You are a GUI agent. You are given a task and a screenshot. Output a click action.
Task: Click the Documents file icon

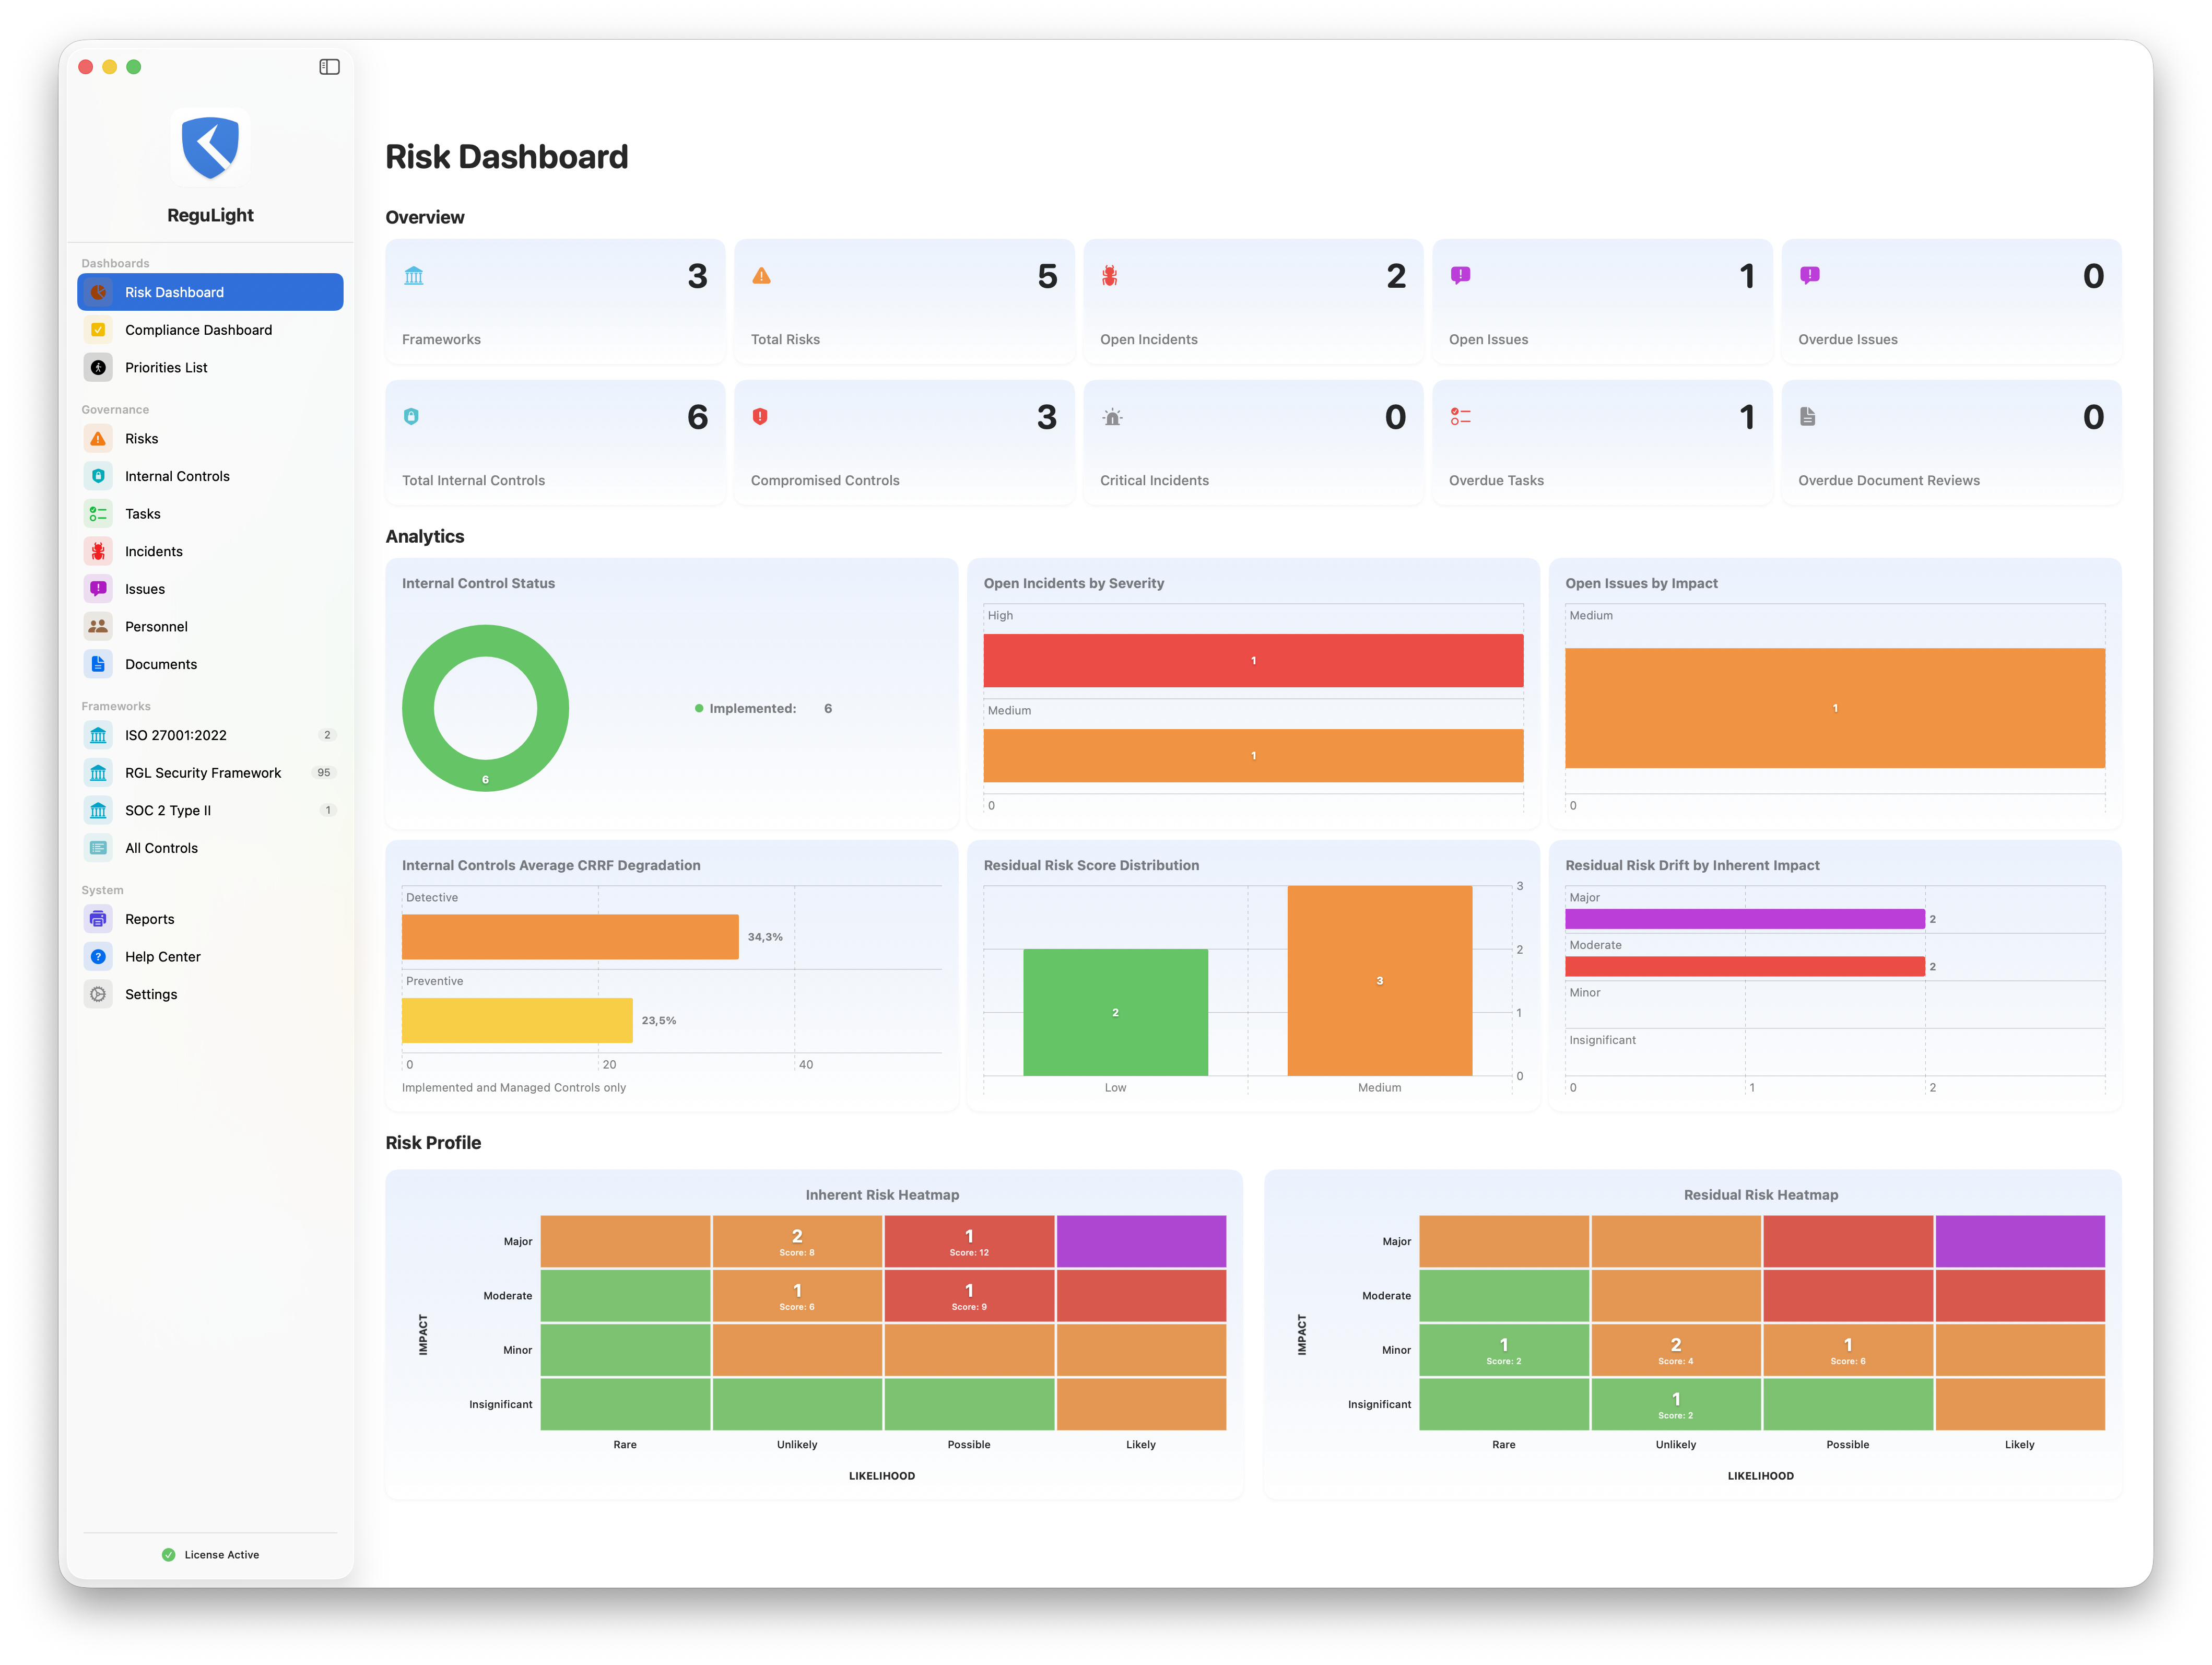(x=98, y=664)
